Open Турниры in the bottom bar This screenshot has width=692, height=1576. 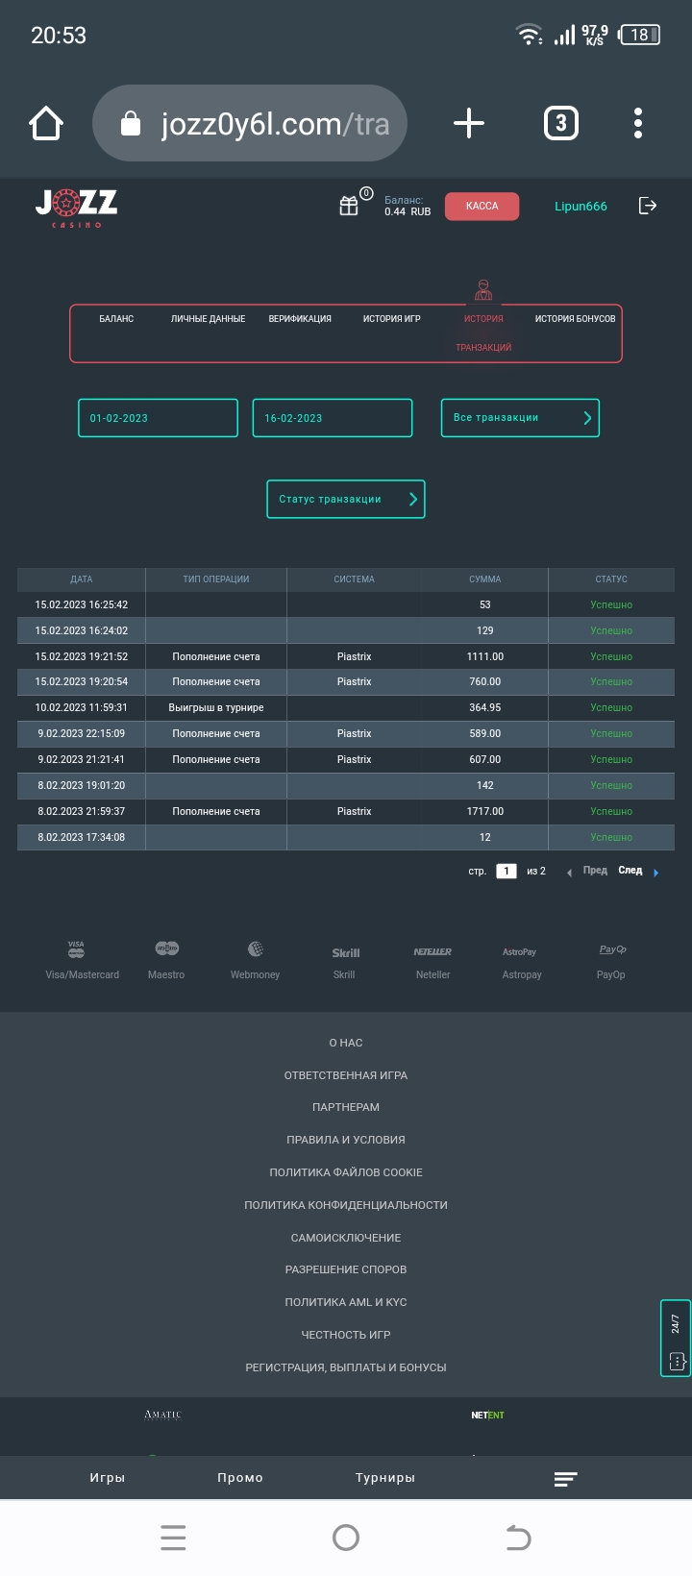tap(385, 1478)
